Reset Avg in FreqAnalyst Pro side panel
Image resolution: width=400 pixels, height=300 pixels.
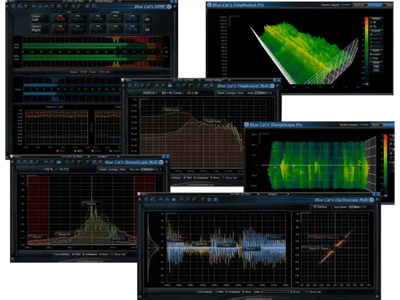(377, 70)
